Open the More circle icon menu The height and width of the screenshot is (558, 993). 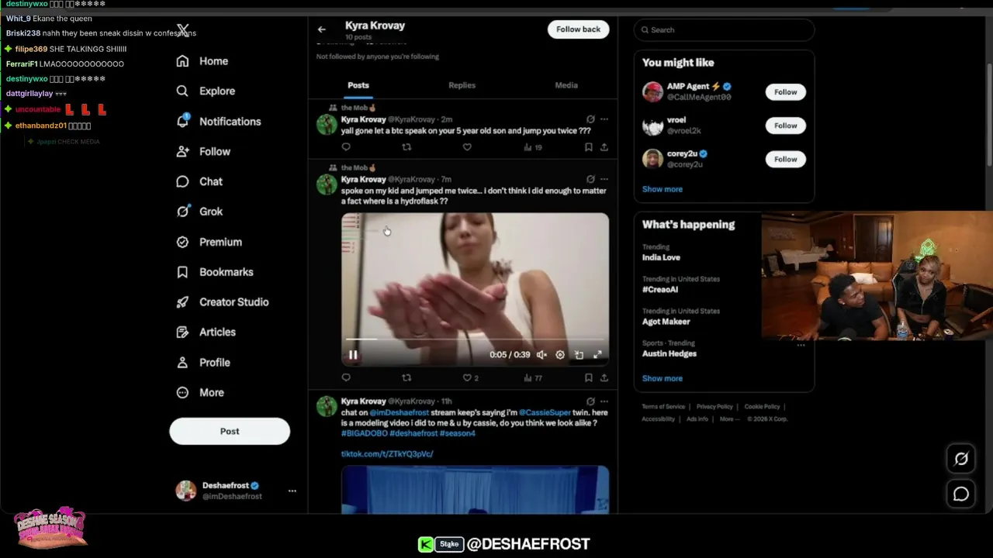pos(182,393)
